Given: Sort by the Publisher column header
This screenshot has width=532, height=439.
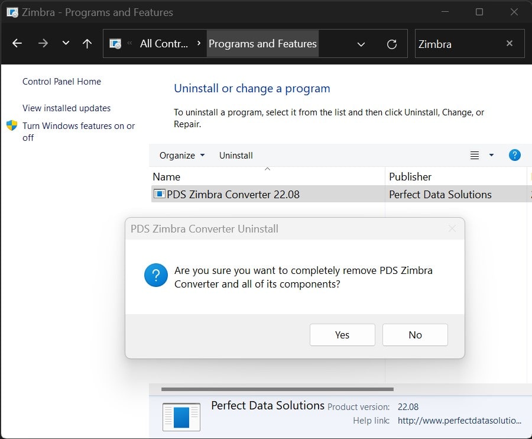Looking at the screenshot, I should 456,176.
